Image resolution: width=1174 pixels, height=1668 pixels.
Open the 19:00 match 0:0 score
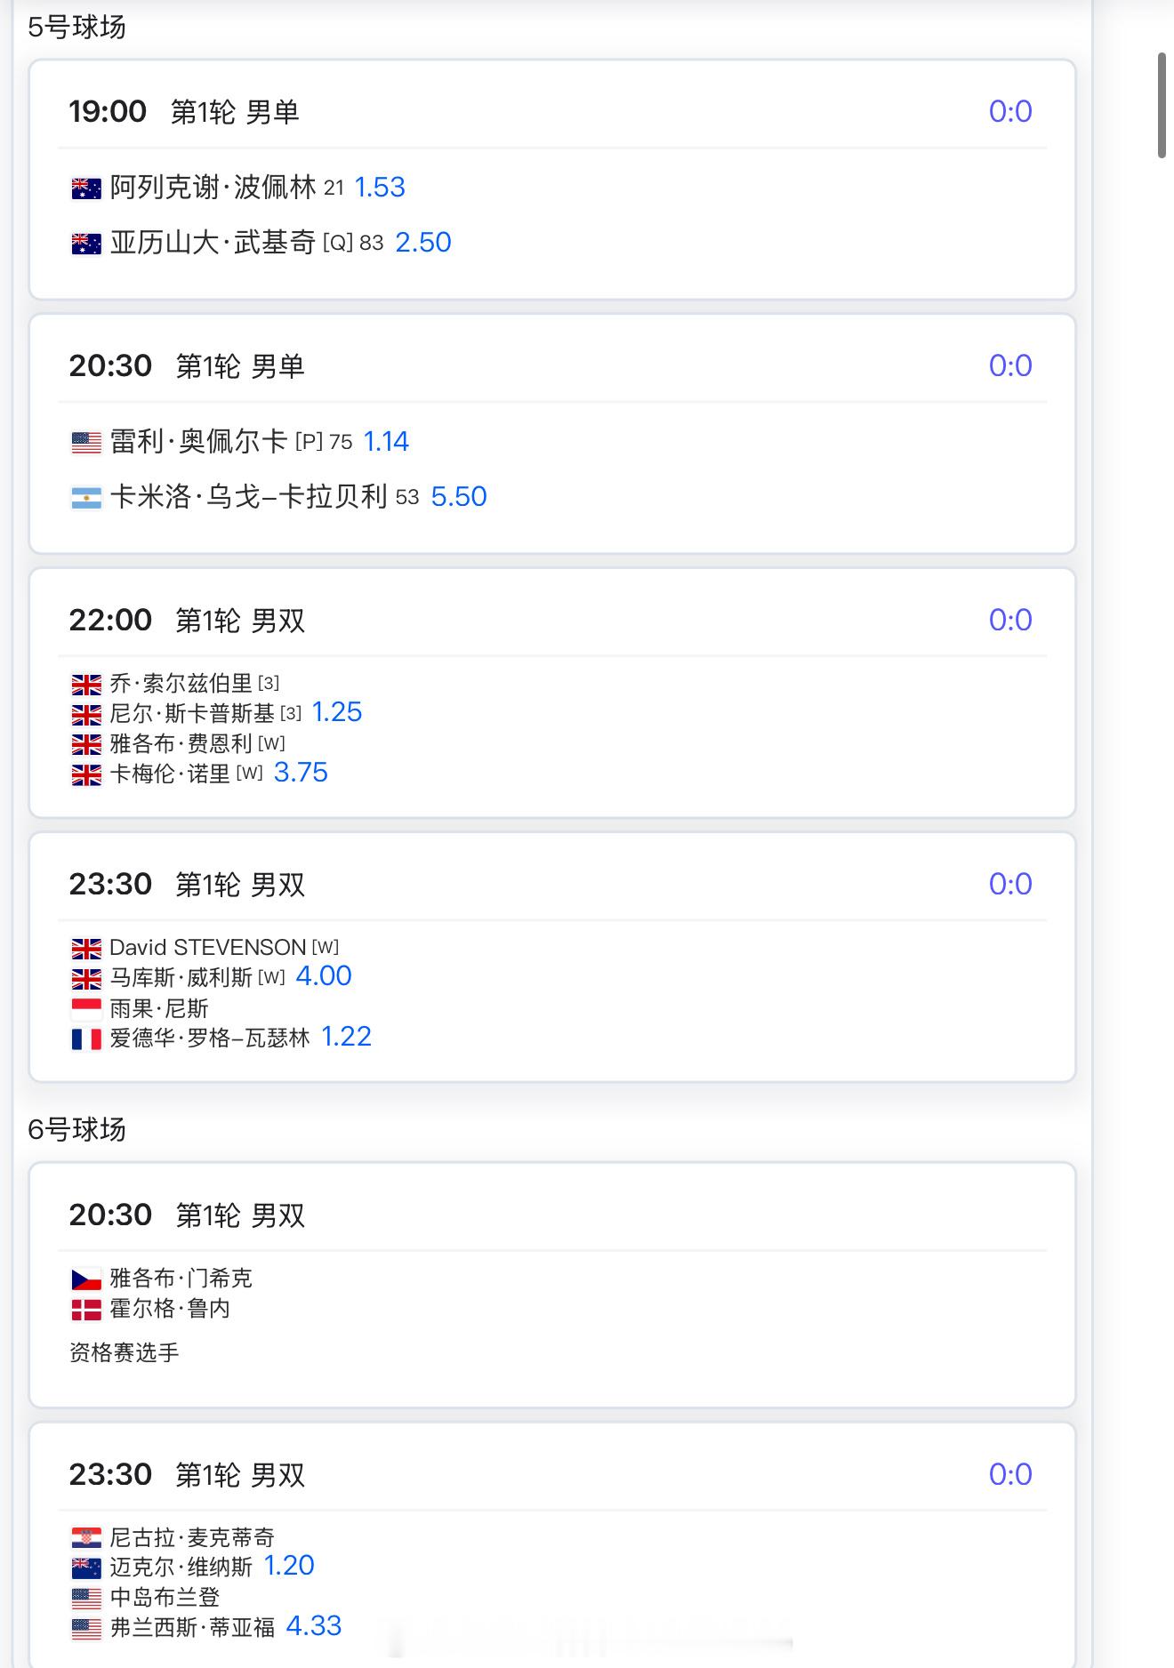(x=1010, y=111)
